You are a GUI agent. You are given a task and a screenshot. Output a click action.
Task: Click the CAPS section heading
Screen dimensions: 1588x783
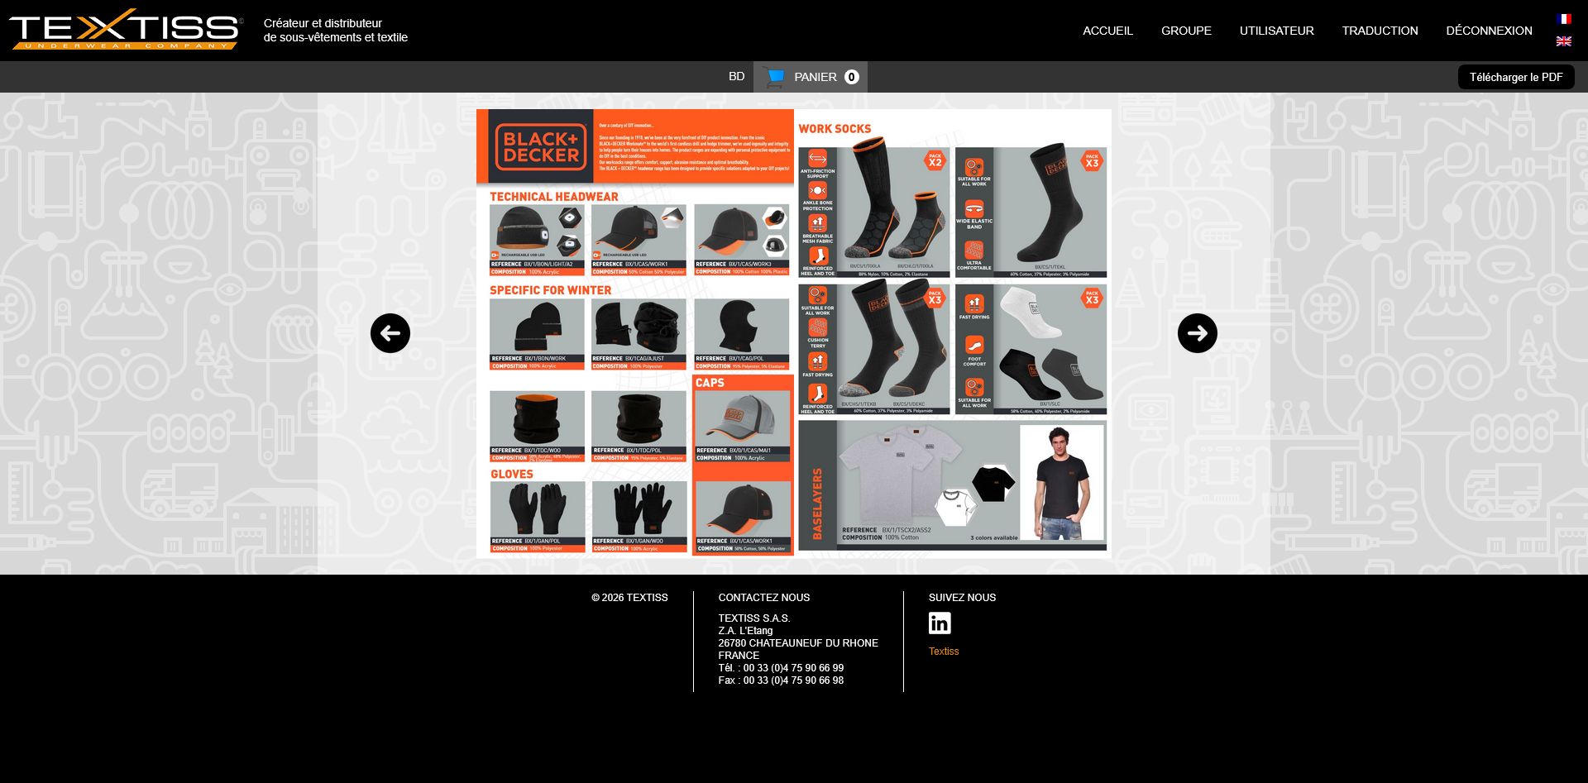[710, 383]
